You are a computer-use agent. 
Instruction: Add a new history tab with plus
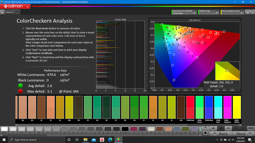click(17, 12)
